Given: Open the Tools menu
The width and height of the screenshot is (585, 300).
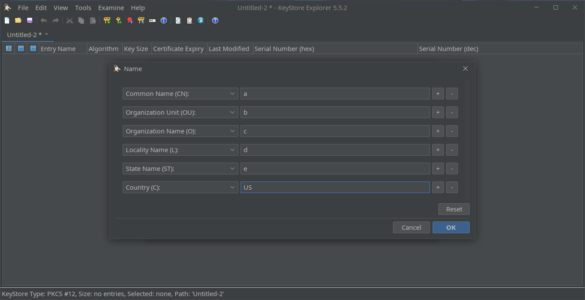Looking at the screenshot, I should (x=83, y=8).
